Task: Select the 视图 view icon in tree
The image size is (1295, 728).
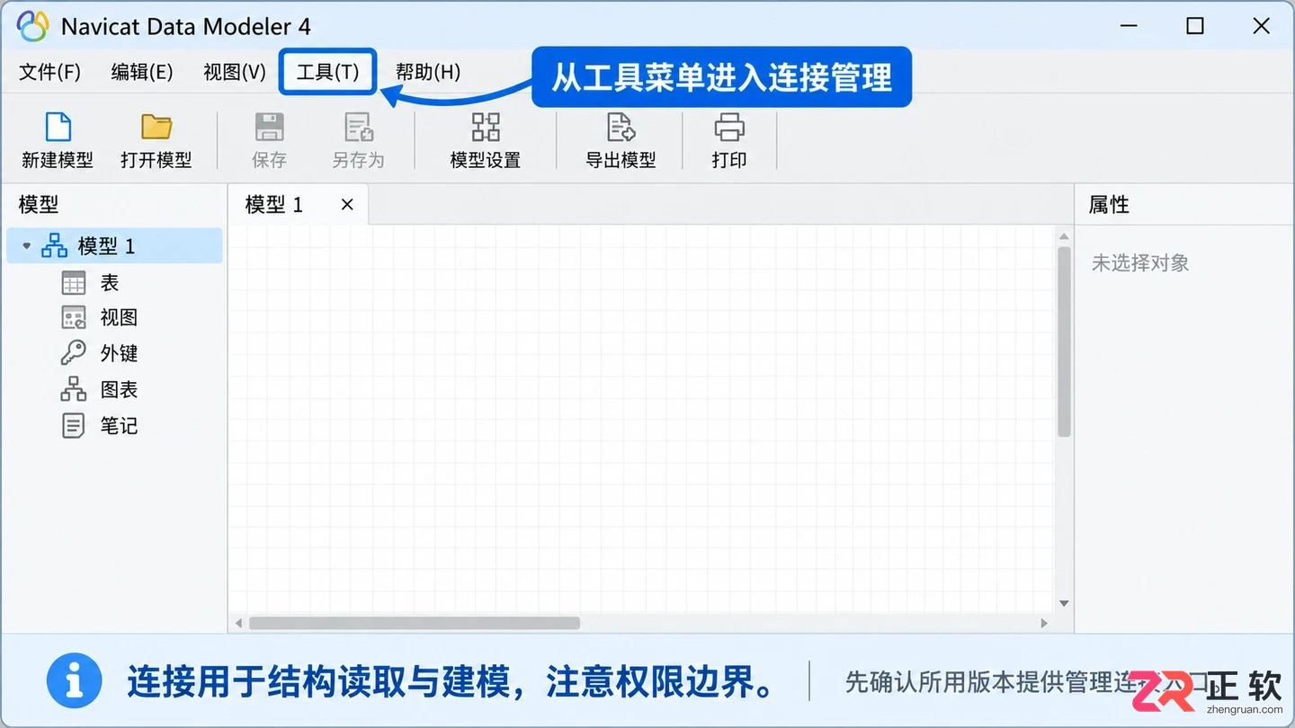Action: 73,317
